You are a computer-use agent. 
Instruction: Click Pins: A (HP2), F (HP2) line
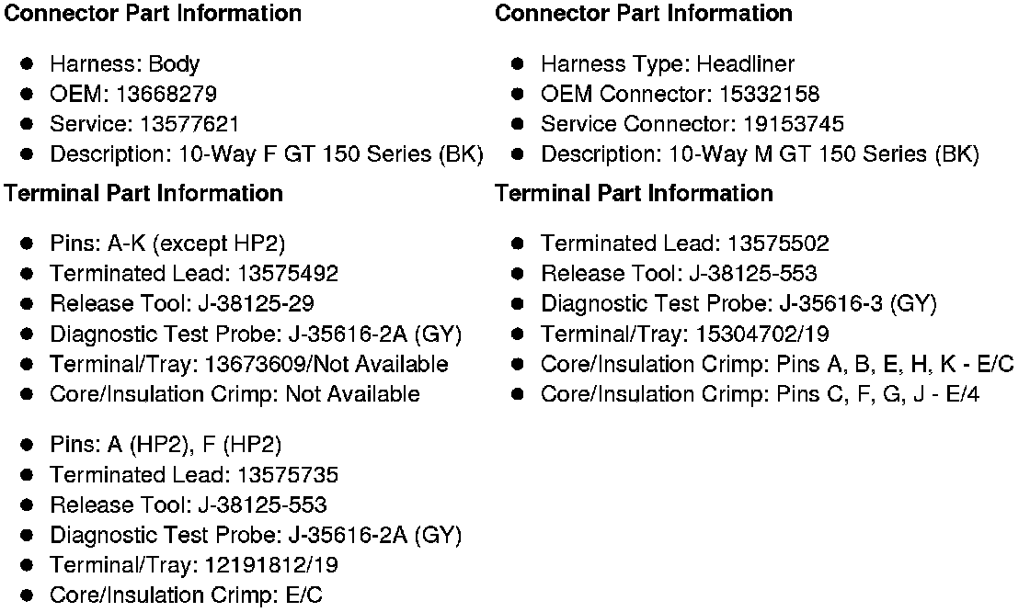166,446
